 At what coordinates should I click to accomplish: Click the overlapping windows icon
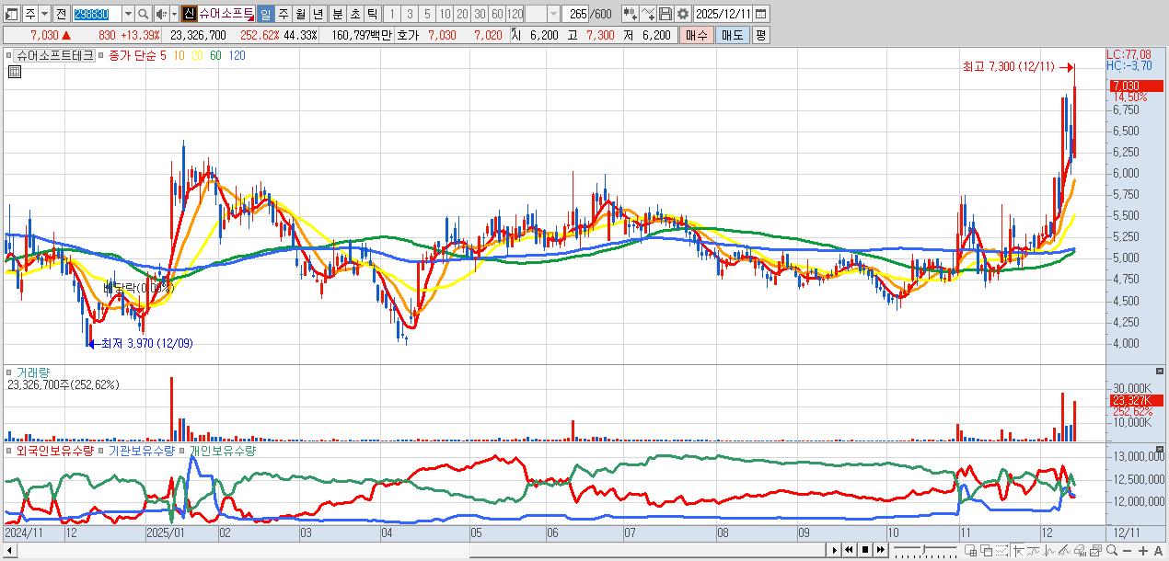(987, 550)
